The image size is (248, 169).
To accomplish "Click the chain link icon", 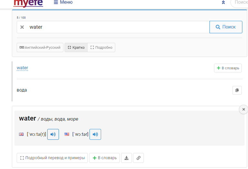I will click(x=138, y=158).
